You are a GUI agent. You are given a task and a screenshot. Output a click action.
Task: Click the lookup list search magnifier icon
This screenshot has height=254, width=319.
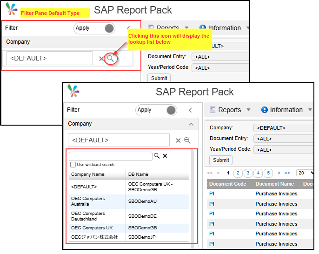[x=157, y=156]
